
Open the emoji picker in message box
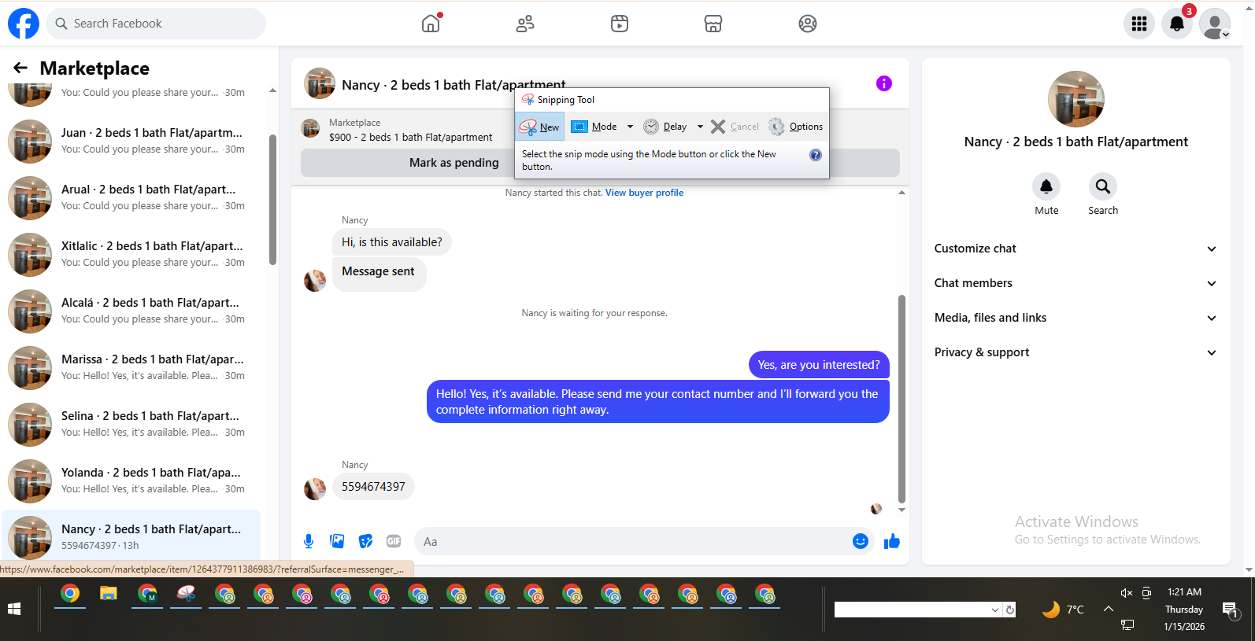pyautogui.click(x=861, y=541)
